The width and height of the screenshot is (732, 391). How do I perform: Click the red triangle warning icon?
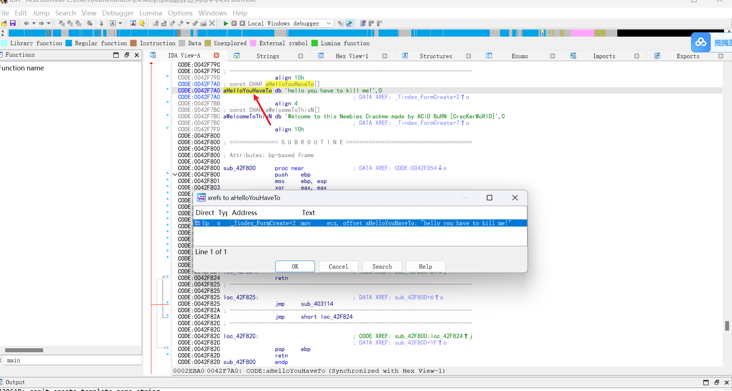133,23
